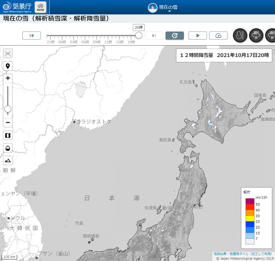Switch to 6H snowfall view
Image resolution: width=275 pixels, height=261 pixels.
[271, 36]
